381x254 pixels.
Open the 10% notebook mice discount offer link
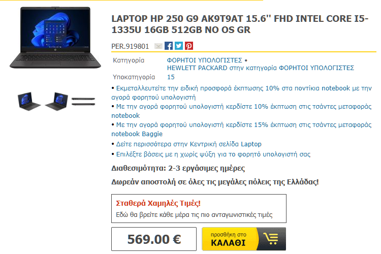(241, 92)
